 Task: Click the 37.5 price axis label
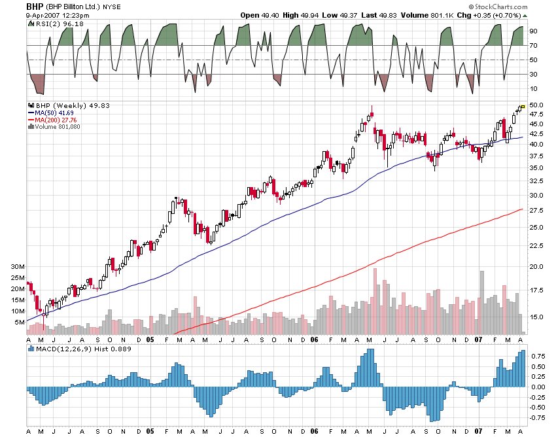(536, 156)
